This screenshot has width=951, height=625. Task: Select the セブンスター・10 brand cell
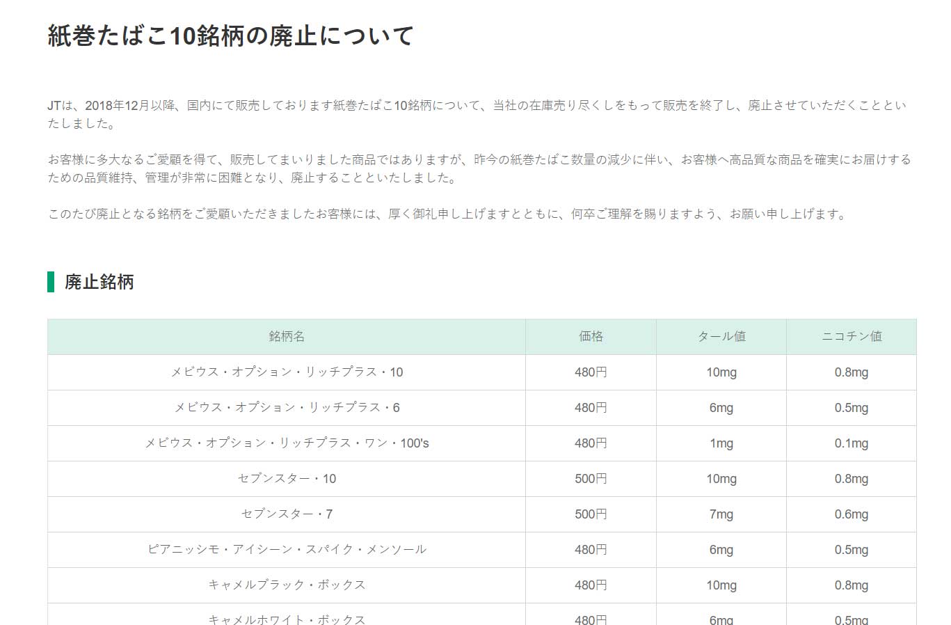click(x=287, y=479)
